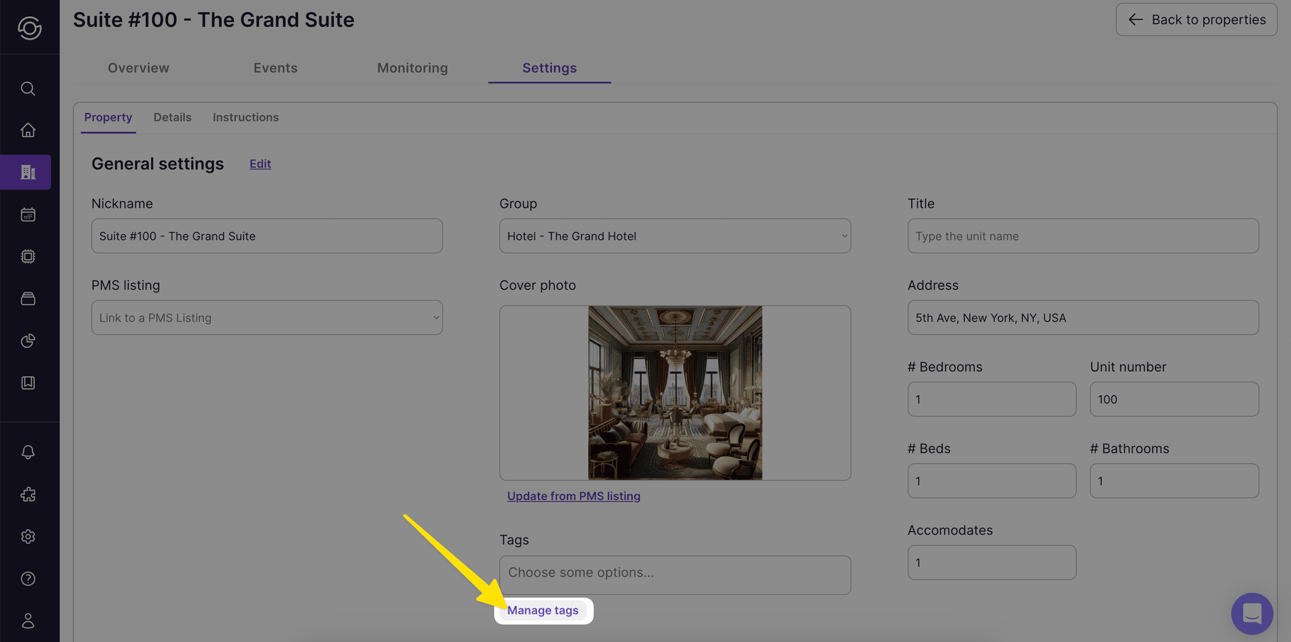Open the notifications bell

coord(28,452)
